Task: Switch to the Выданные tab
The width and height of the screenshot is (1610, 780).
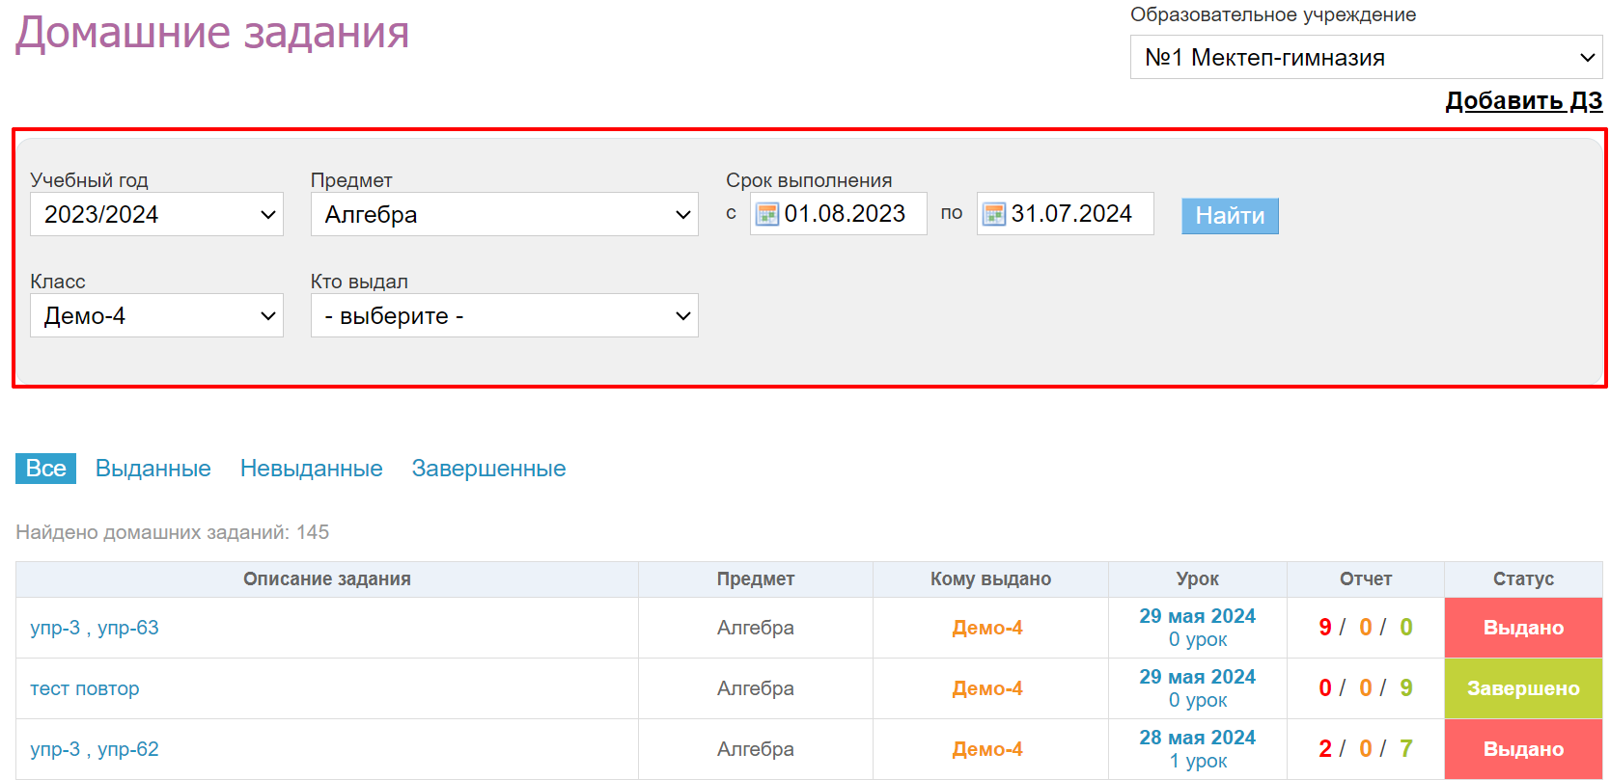Action: pos(153,469)
